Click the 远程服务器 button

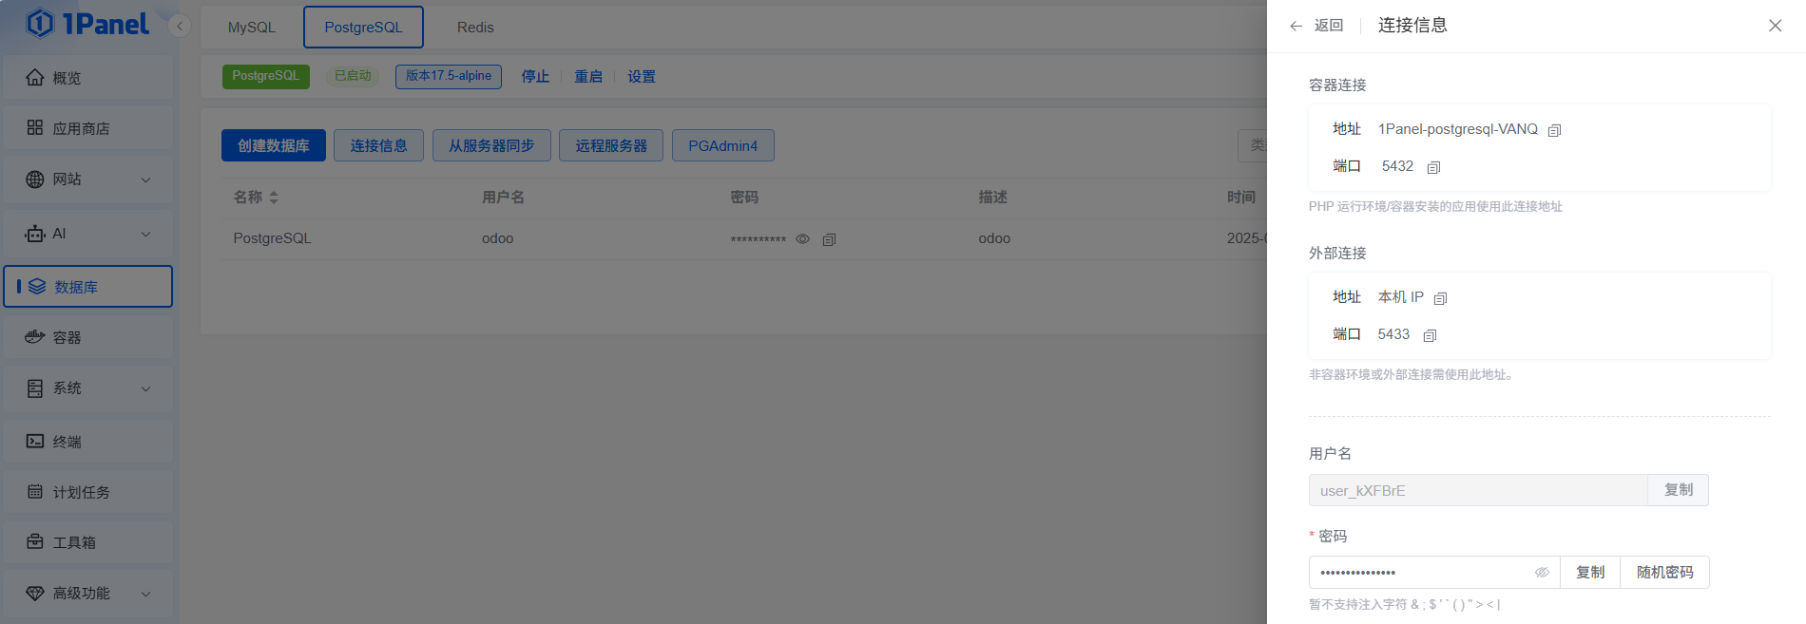click(611, 145)
